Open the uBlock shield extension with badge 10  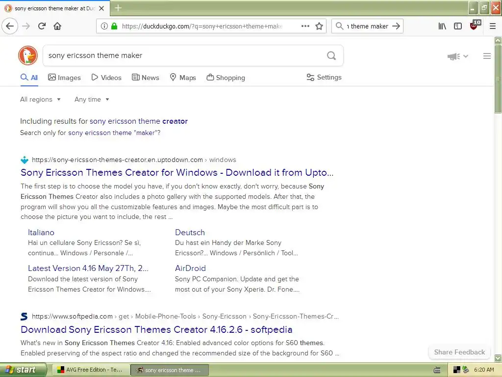(x=475, y=26)
